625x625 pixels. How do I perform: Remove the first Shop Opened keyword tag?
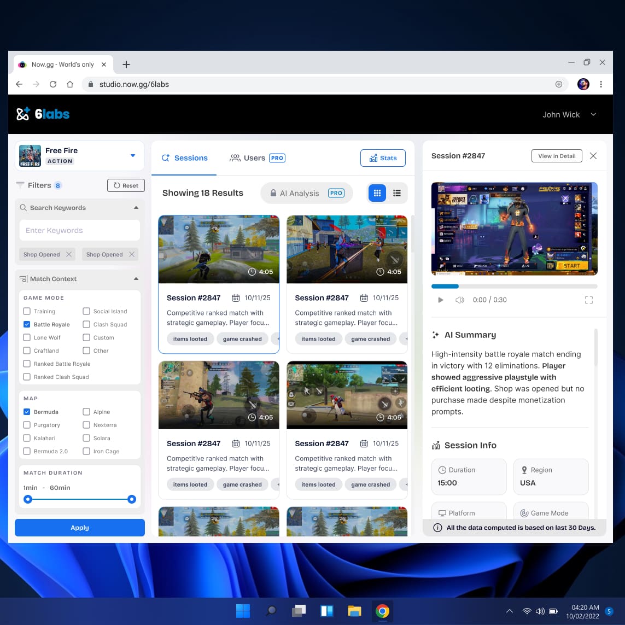pyautogui.click(x=69, y=254)
